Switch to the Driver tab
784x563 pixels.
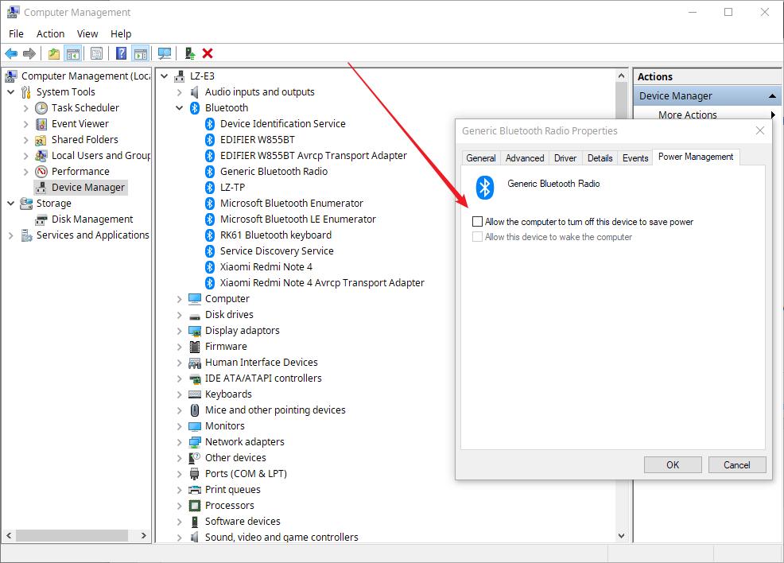tap(565, 158)
